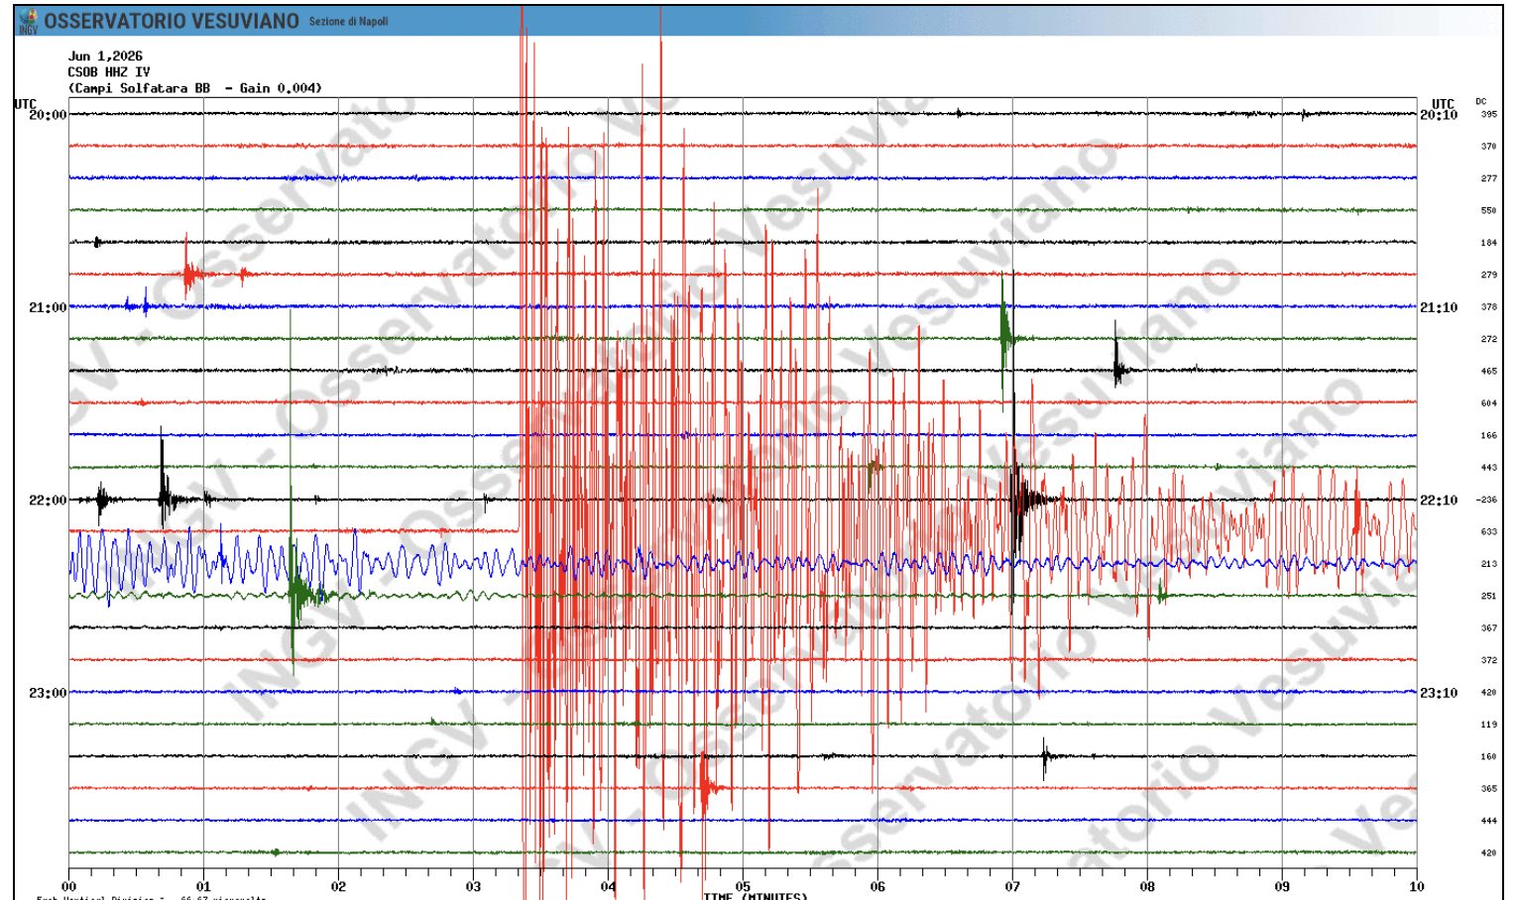Click DC value 604
1517x900 pixels.
(x=1489, y=403)
